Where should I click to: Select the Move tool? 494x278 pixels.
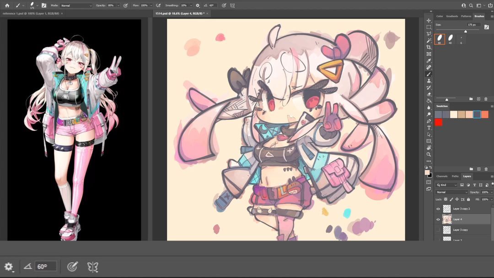point(429,21)
